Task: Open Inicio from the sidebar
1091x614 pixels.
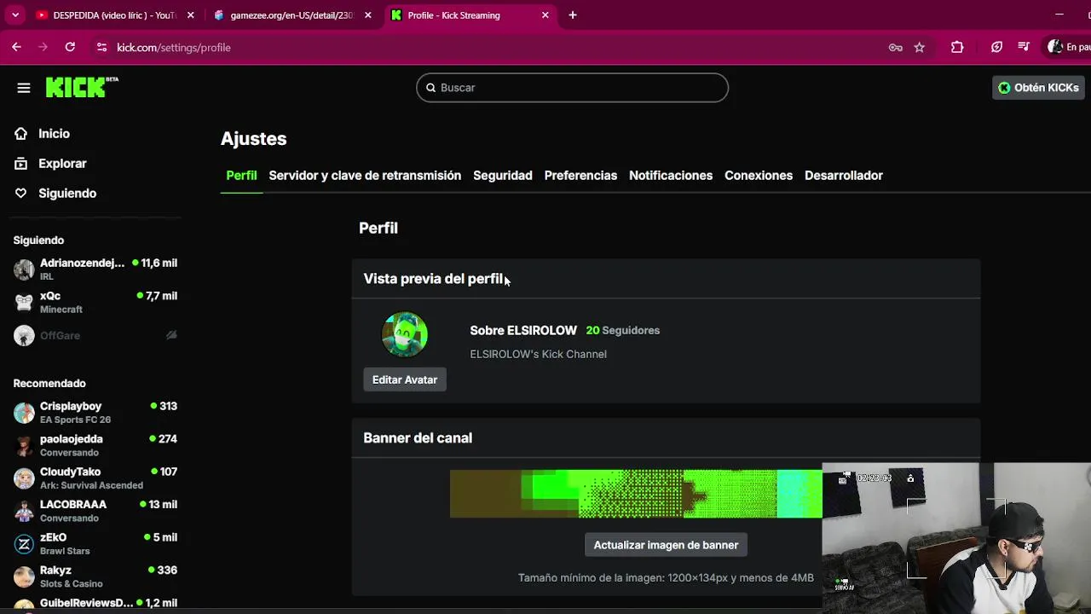Action: (x=54, y=134)
